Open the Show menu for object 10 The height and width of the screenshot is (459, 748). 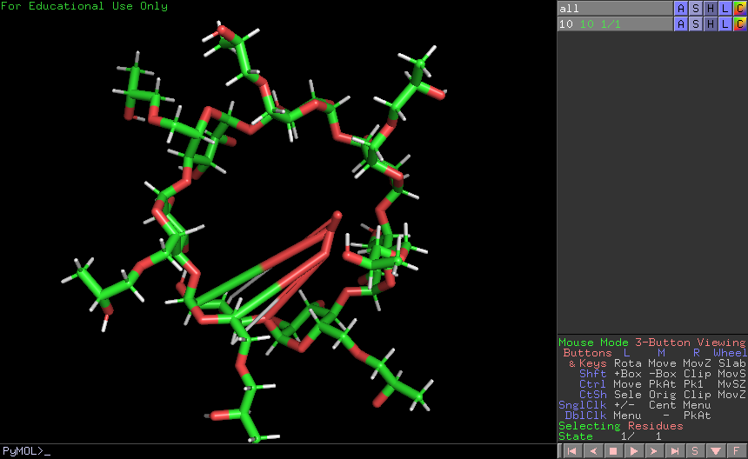tap(696, 24)
